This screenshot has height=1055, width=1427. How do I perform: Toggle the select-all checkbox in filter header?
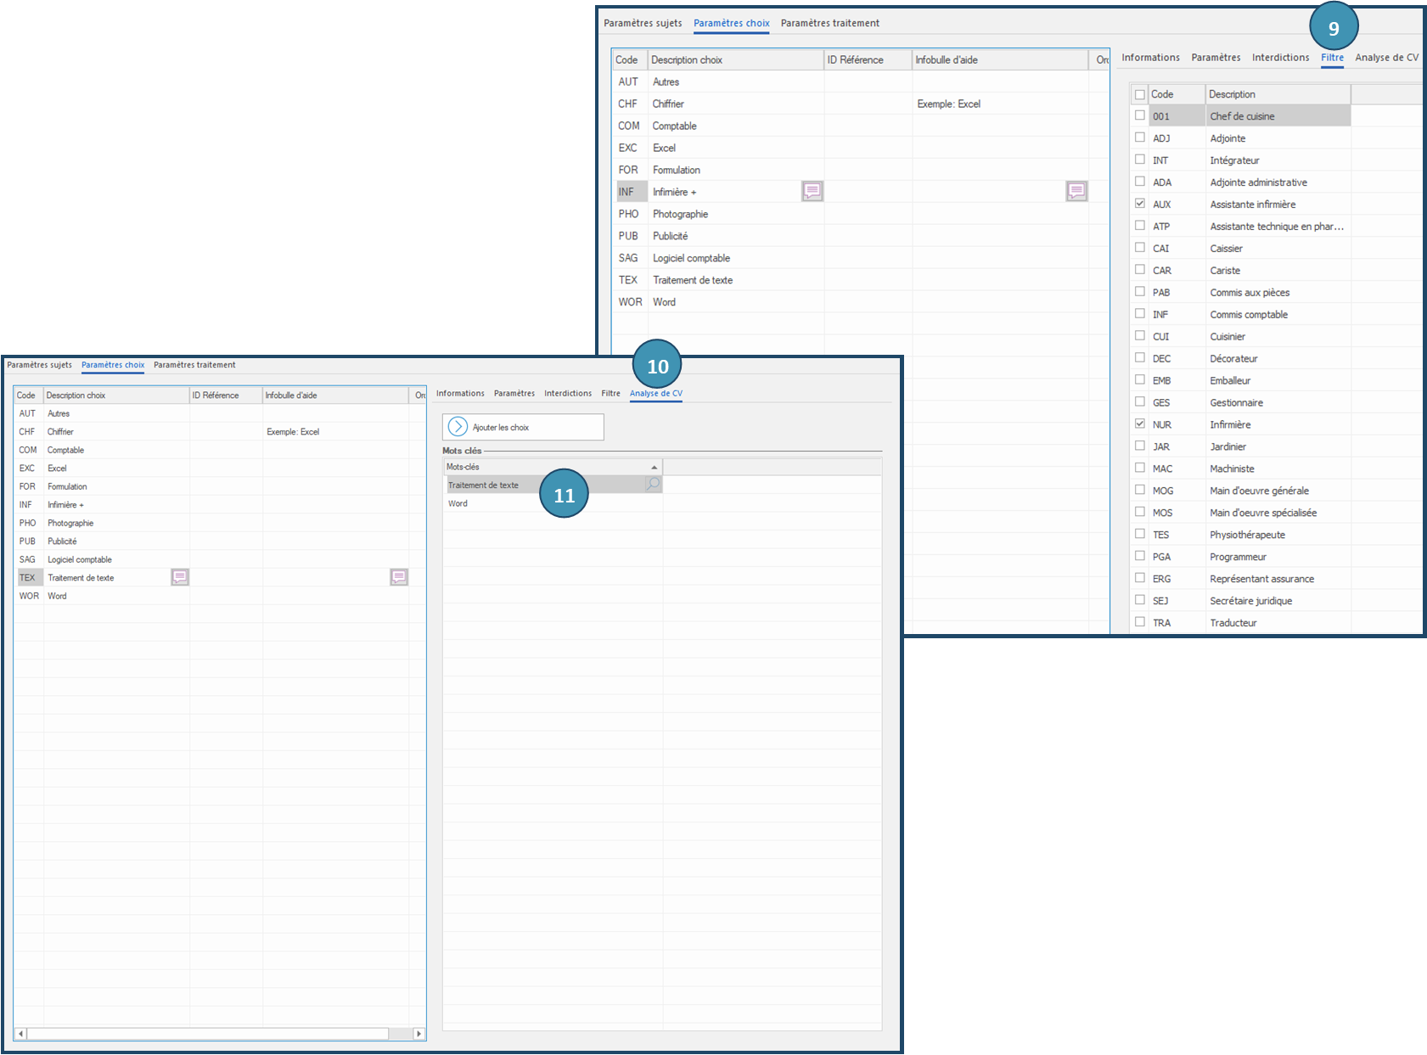(1140, 94)
